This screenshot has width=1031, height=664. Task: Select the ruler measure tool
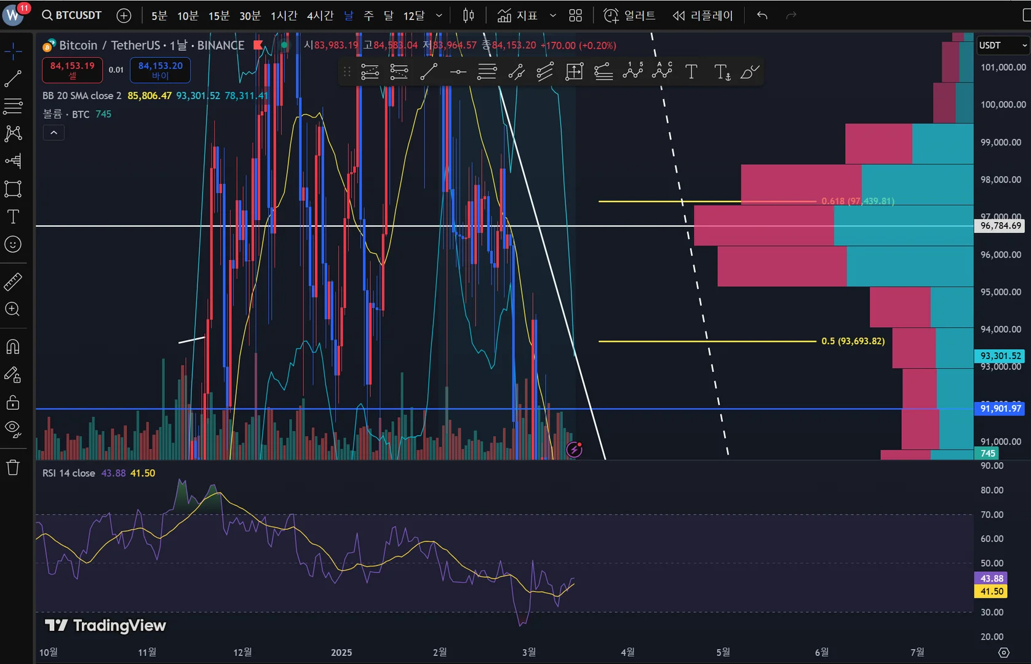[13, 282]
